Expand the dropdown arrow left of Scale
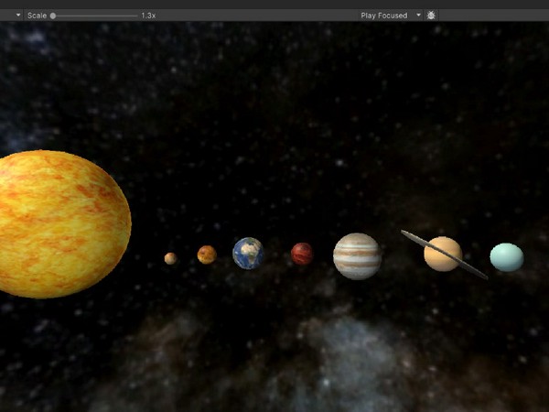Viewport: 549px width, 412px height. pos(17,16)
